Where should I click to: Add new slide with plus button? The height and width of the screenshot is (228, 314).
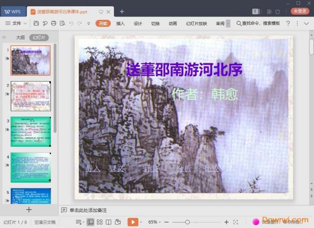[x=29, y=210]
